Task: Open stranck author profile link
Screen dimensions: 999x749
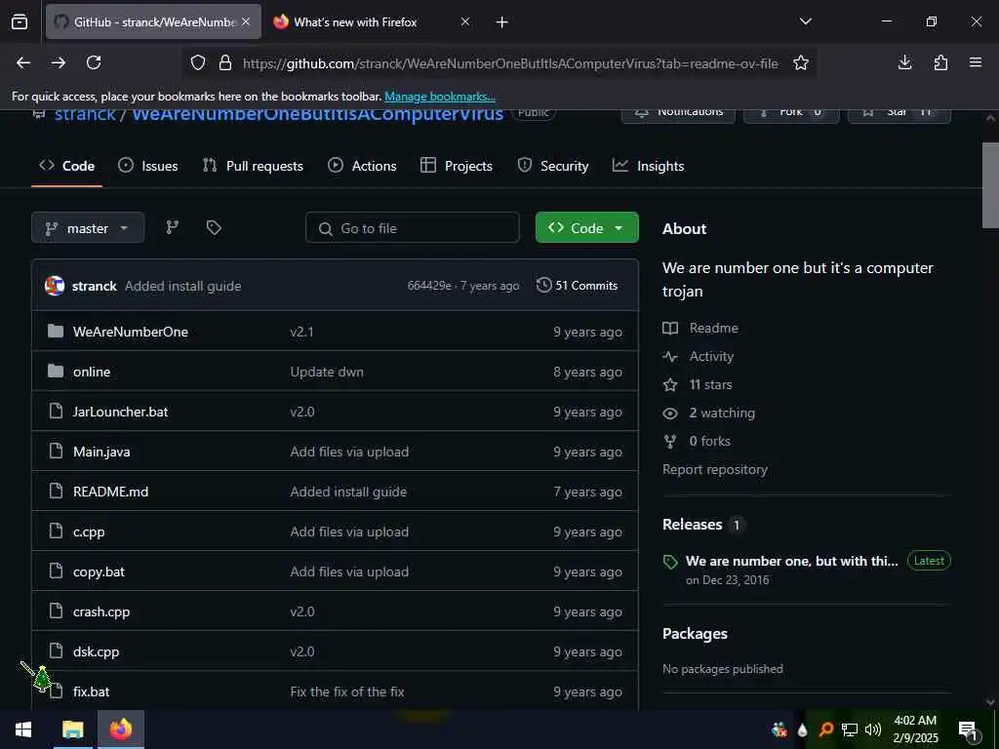Action: pos(95,286)
